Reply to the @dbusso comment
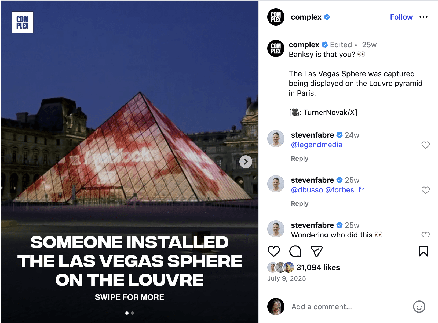Viewport: 438px width, 323px height. [x=300, y=204]
